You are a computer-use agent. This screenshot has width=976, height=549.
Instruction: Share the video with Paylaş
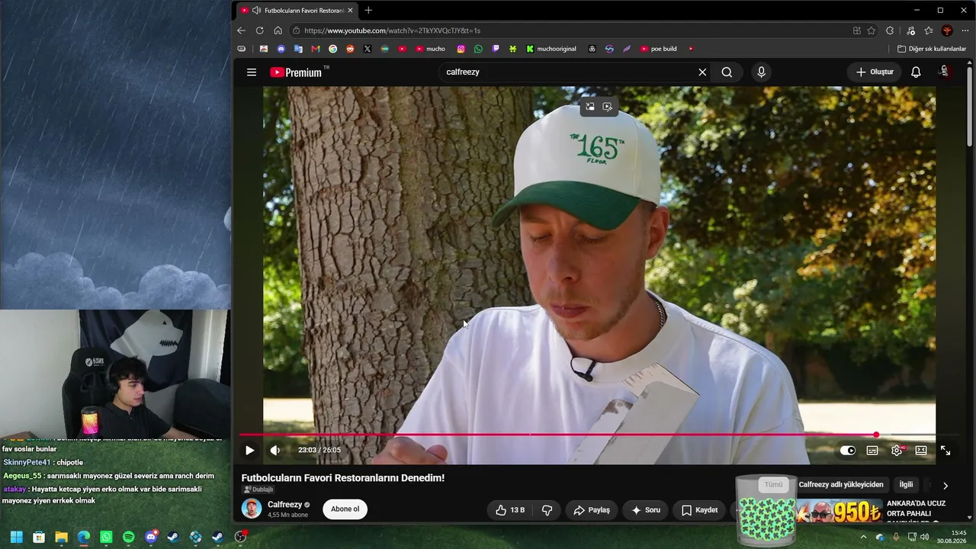[592, 510]
